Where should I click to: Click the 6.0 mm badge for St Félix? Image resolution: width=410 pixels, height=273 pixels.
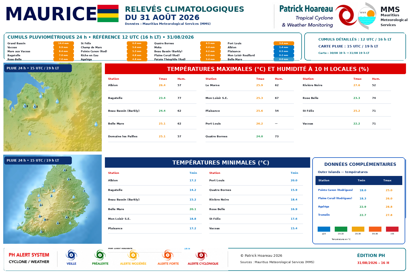tap(137, 43)
